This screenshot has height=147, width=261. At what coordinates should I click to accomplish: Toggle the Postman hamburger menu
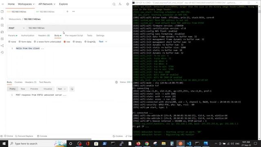(x=3, y=4)
